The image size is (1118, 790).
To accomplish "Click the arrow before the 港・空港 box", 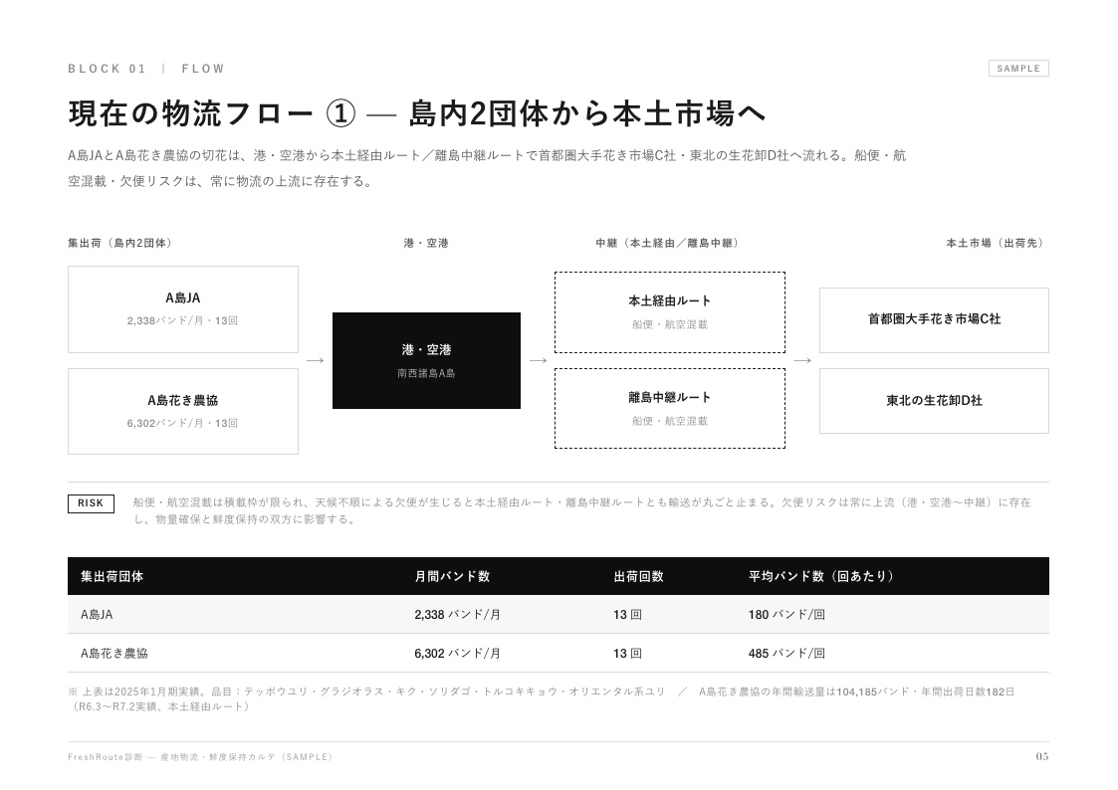I will click(316, 360).
